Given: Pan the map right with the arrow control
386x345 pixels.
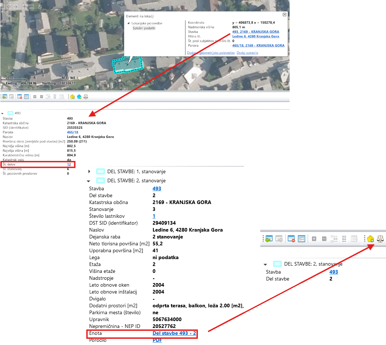Looking at the screenshot, I should pyautogui.click(x=16, y=7).
